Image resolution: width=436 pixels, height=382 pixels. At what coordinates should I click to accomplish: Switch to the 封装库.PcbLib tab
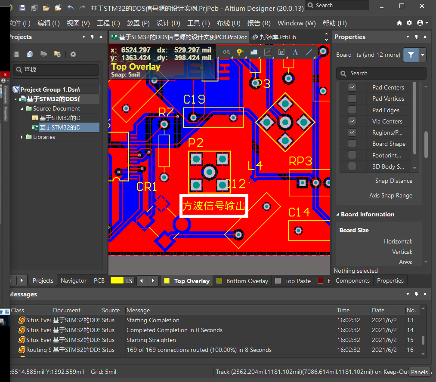pos(278,37)
